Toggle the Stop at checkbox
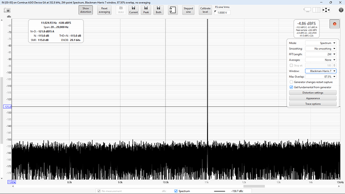 coord(291,65)
